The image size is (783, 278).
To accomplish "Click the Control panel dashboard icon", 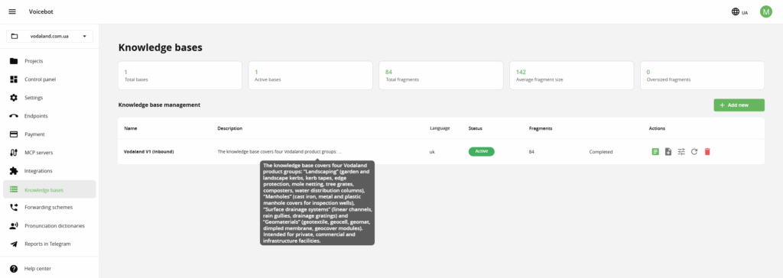I will 14,79.
